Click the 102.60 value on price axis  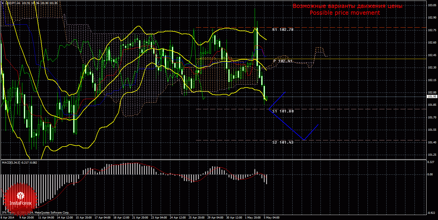click(x=432, y=43)
